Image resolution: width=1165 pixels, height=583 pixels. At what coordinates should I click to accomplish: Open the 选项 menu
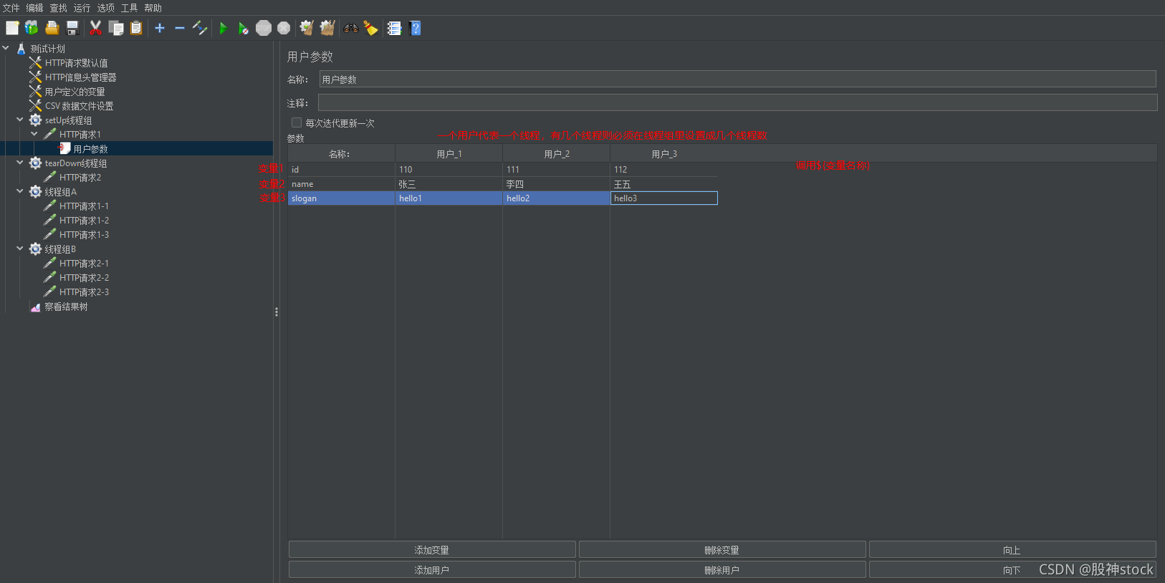[x=105, y=8]
